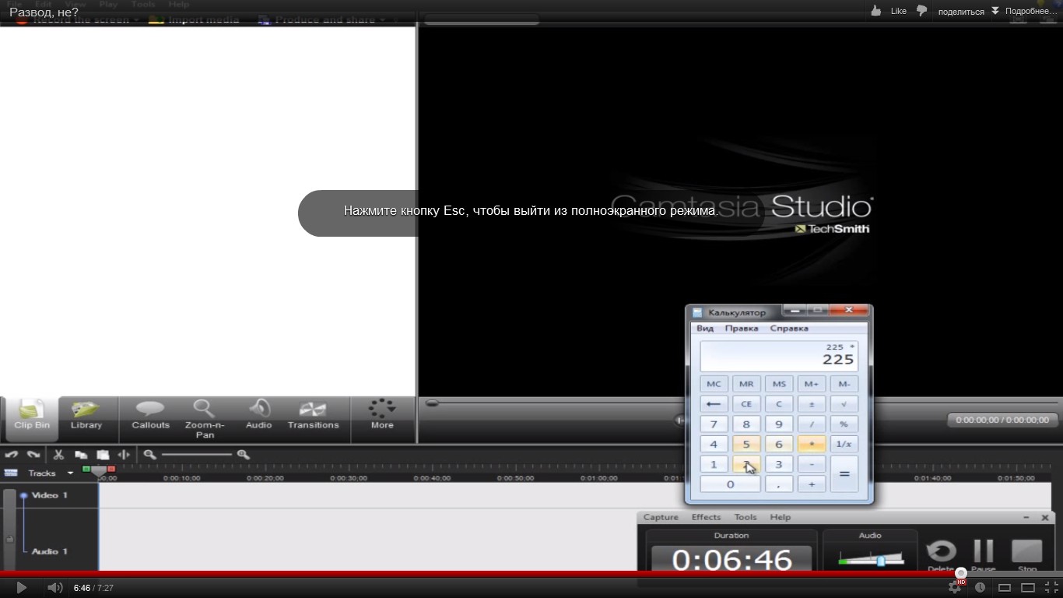Open the recorder Tools menu

click(746, 517)
